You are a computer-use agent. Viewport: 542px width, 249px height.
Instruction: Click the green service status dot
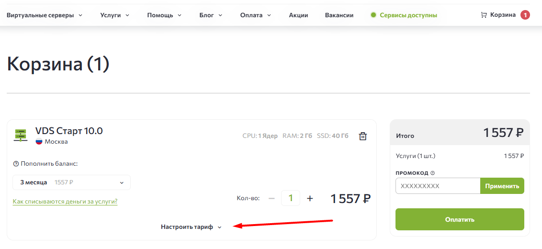pyautogui.click(x=373, y=15)
